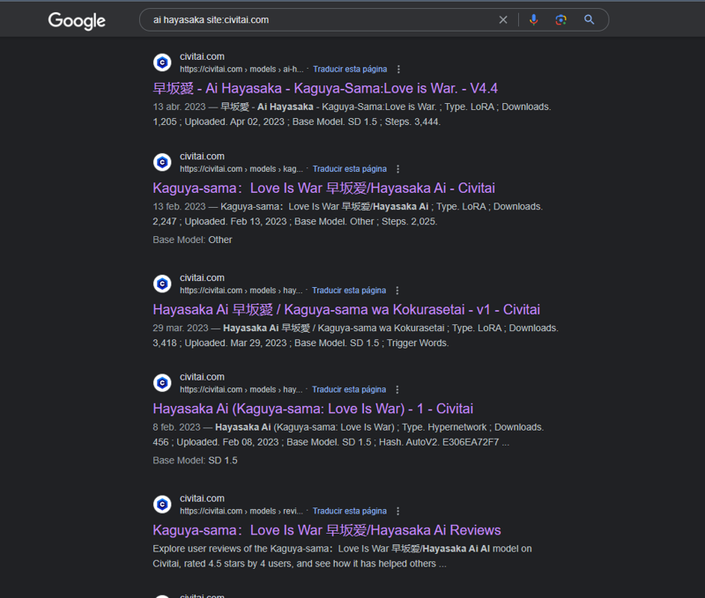705x598 pixels.
Task: Open three-dot menu of Kokurasetai v1 result
Action: 397,291
